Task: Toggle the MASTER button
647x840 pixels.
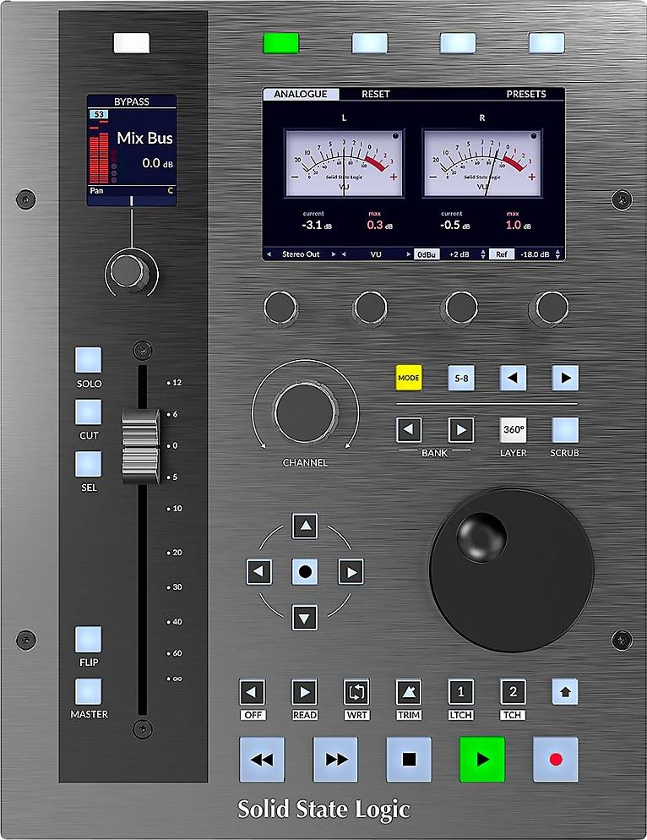Action: coord(89,691)
